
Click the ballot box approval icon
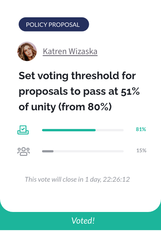pos(23,130)
